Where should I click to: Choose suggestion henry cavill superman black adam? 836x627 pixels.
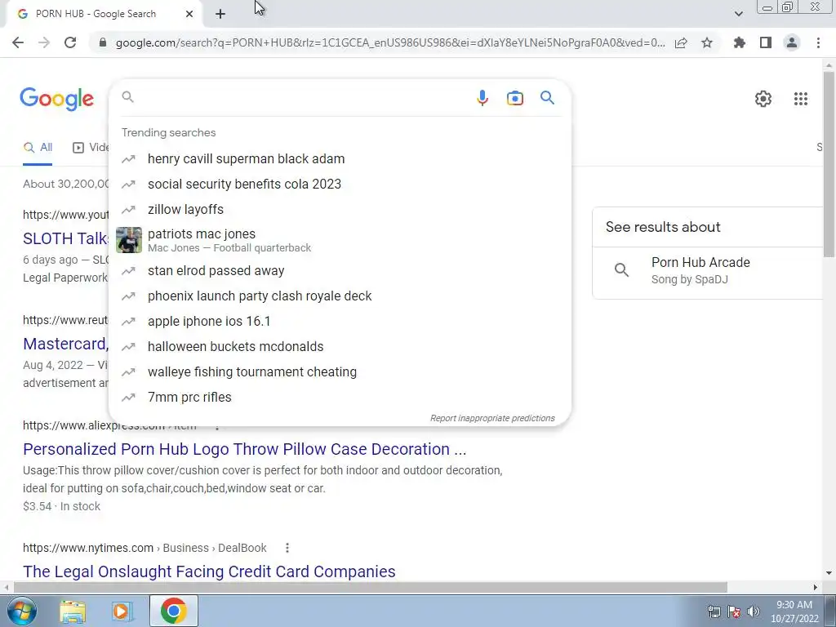coord(340,159)
